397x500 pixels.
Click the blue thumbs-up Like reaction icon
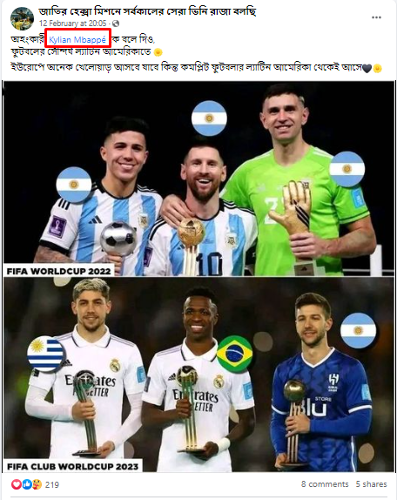pyautogui.click(x=27, y=484)
